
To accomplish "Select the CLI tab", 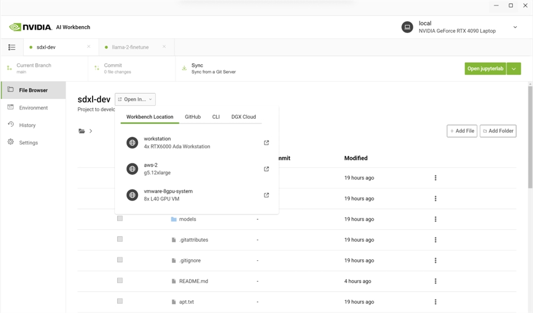I will coord(216,117).
